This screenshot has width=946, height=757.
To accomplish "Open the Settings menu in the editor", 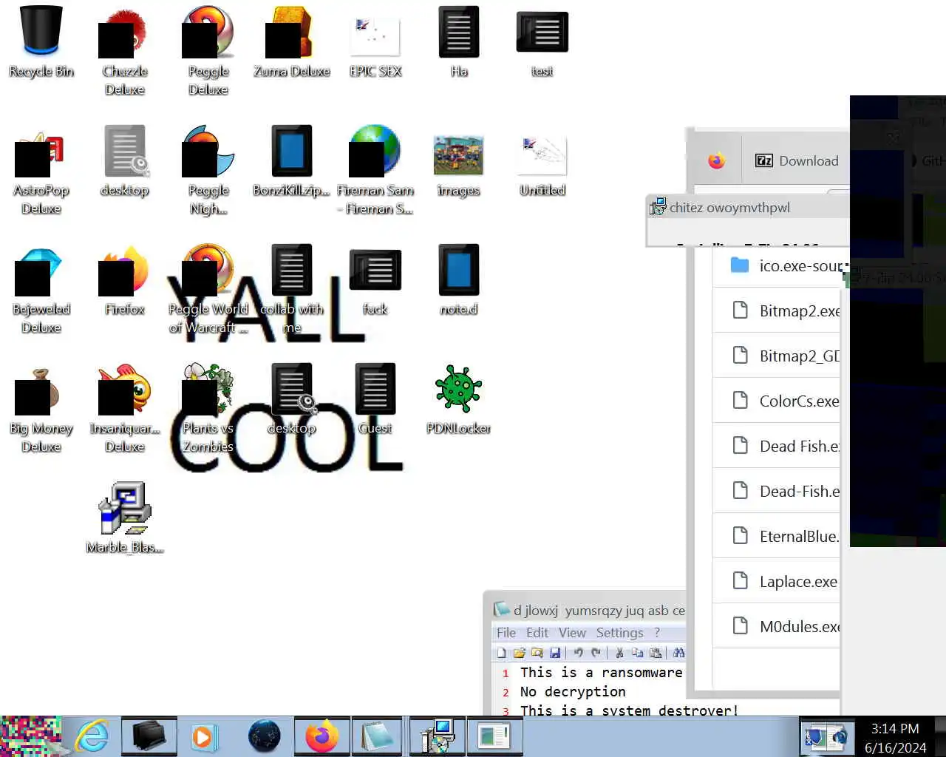I will pos(619,633).
